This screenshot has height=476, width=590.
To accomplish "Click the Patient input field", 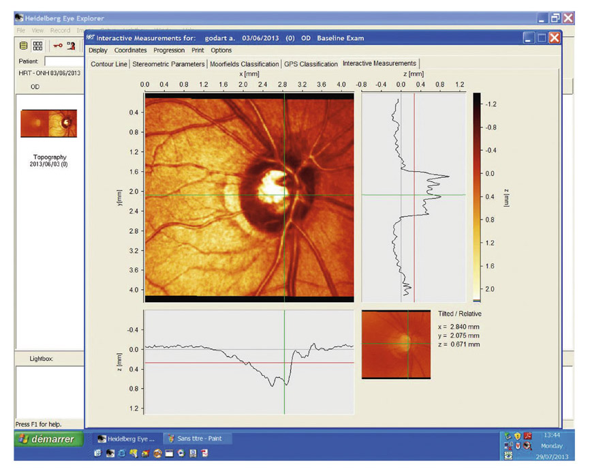I will (x=65, y=61).
